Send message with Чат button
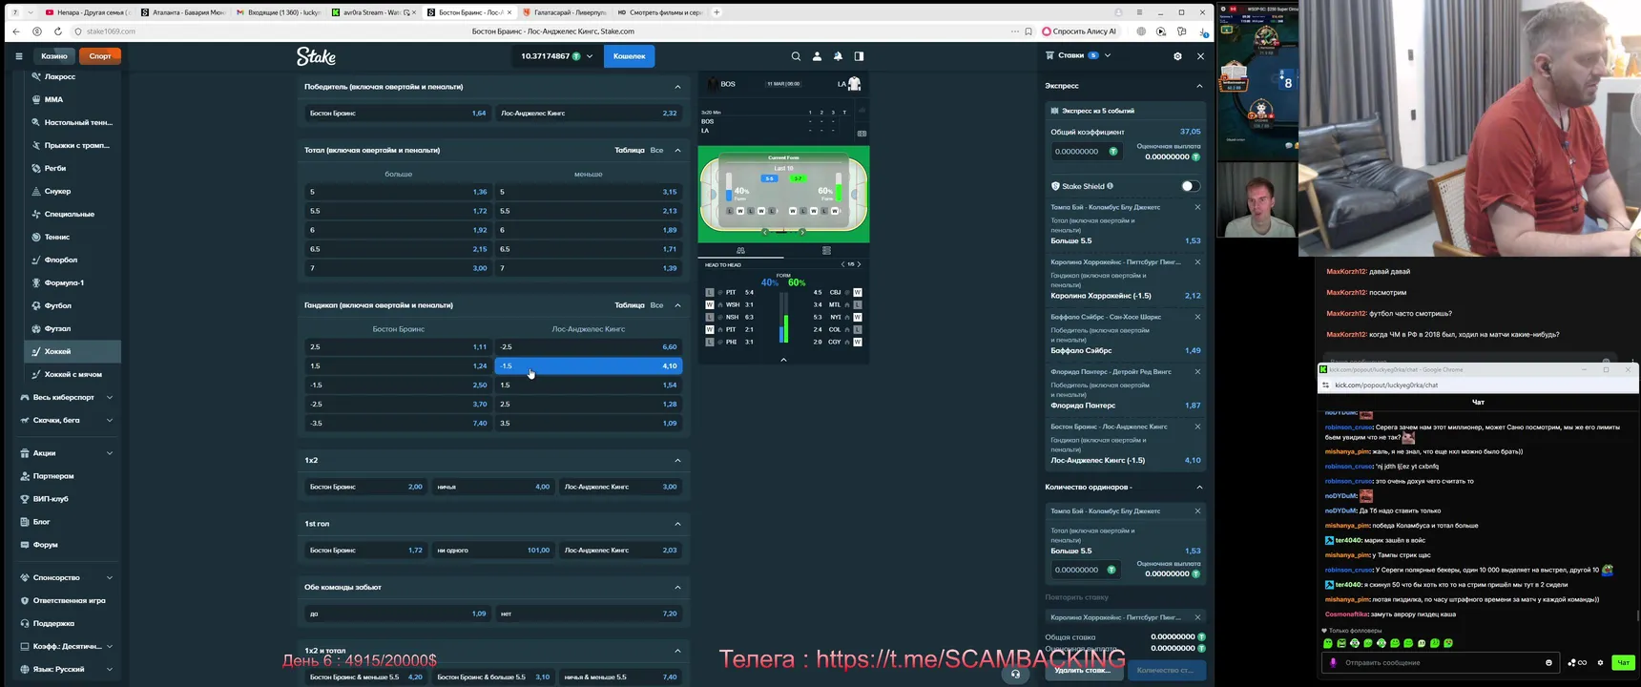The width and height of the screenshot is (1641, 687). pyautogui.click(x=1623, y=662)
